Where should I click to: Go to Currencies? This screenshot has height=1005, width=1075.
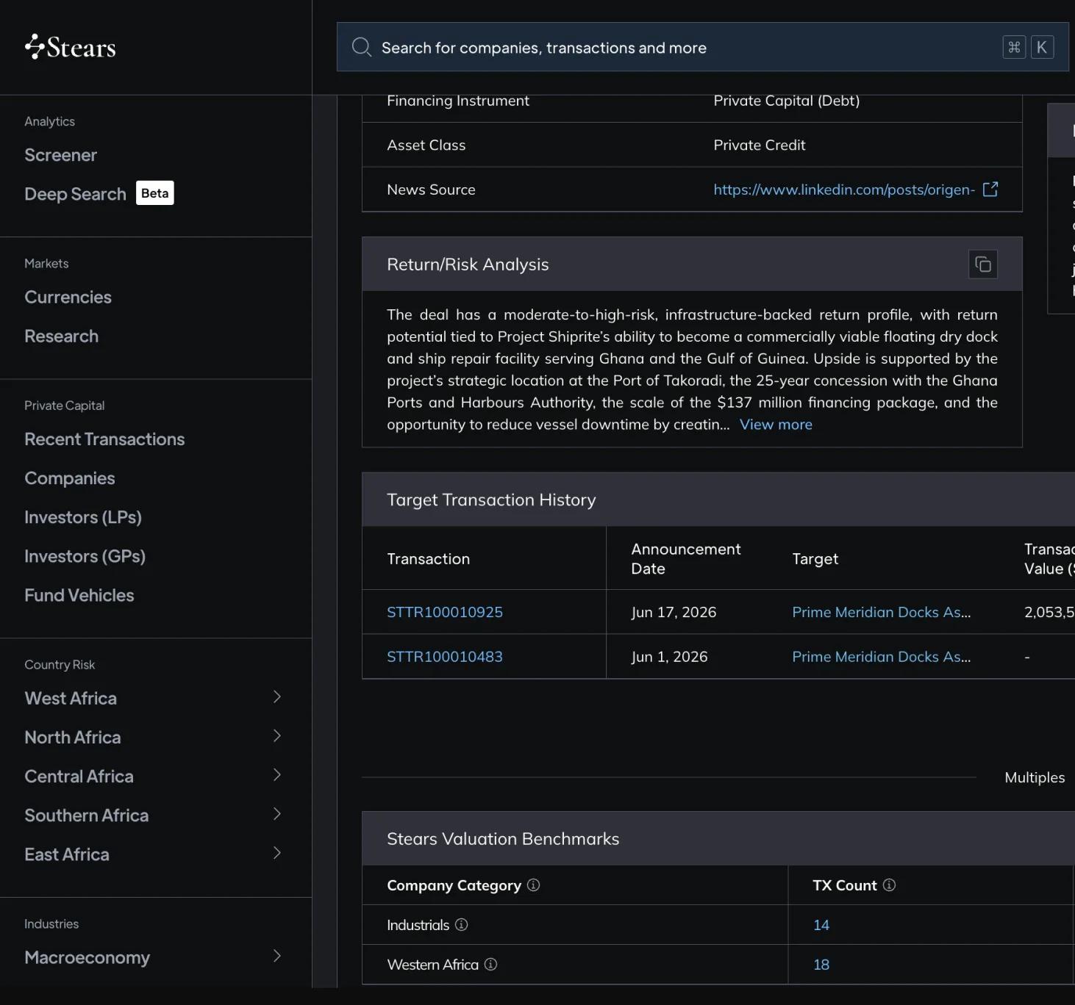(x=68, y=297)
